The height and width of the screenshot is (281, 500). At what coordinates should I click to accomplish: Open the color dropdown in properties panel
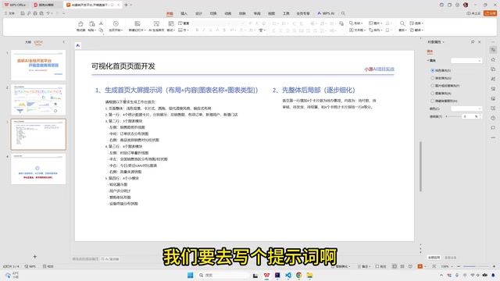coord(466,108)
